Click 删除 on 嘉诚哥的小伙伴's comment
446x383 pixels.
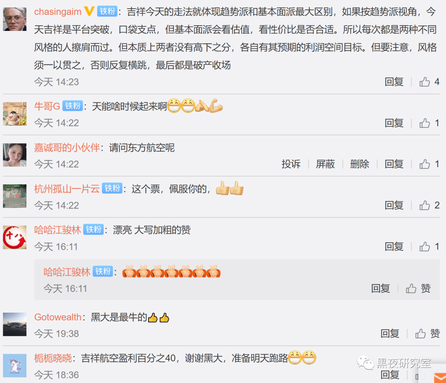click(360, 164)
